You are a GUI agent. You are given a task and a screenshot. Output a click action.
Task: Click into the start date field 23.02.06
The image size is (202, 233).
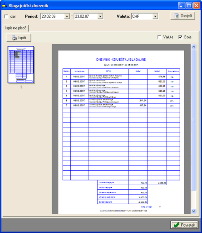click(x=53, y=16)
